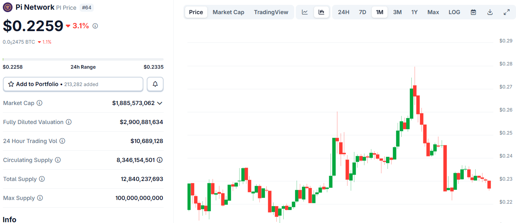Screen dimensions: 516x223
Task: Toggle the LOG scale on the chart
Action: click(454, 12)
